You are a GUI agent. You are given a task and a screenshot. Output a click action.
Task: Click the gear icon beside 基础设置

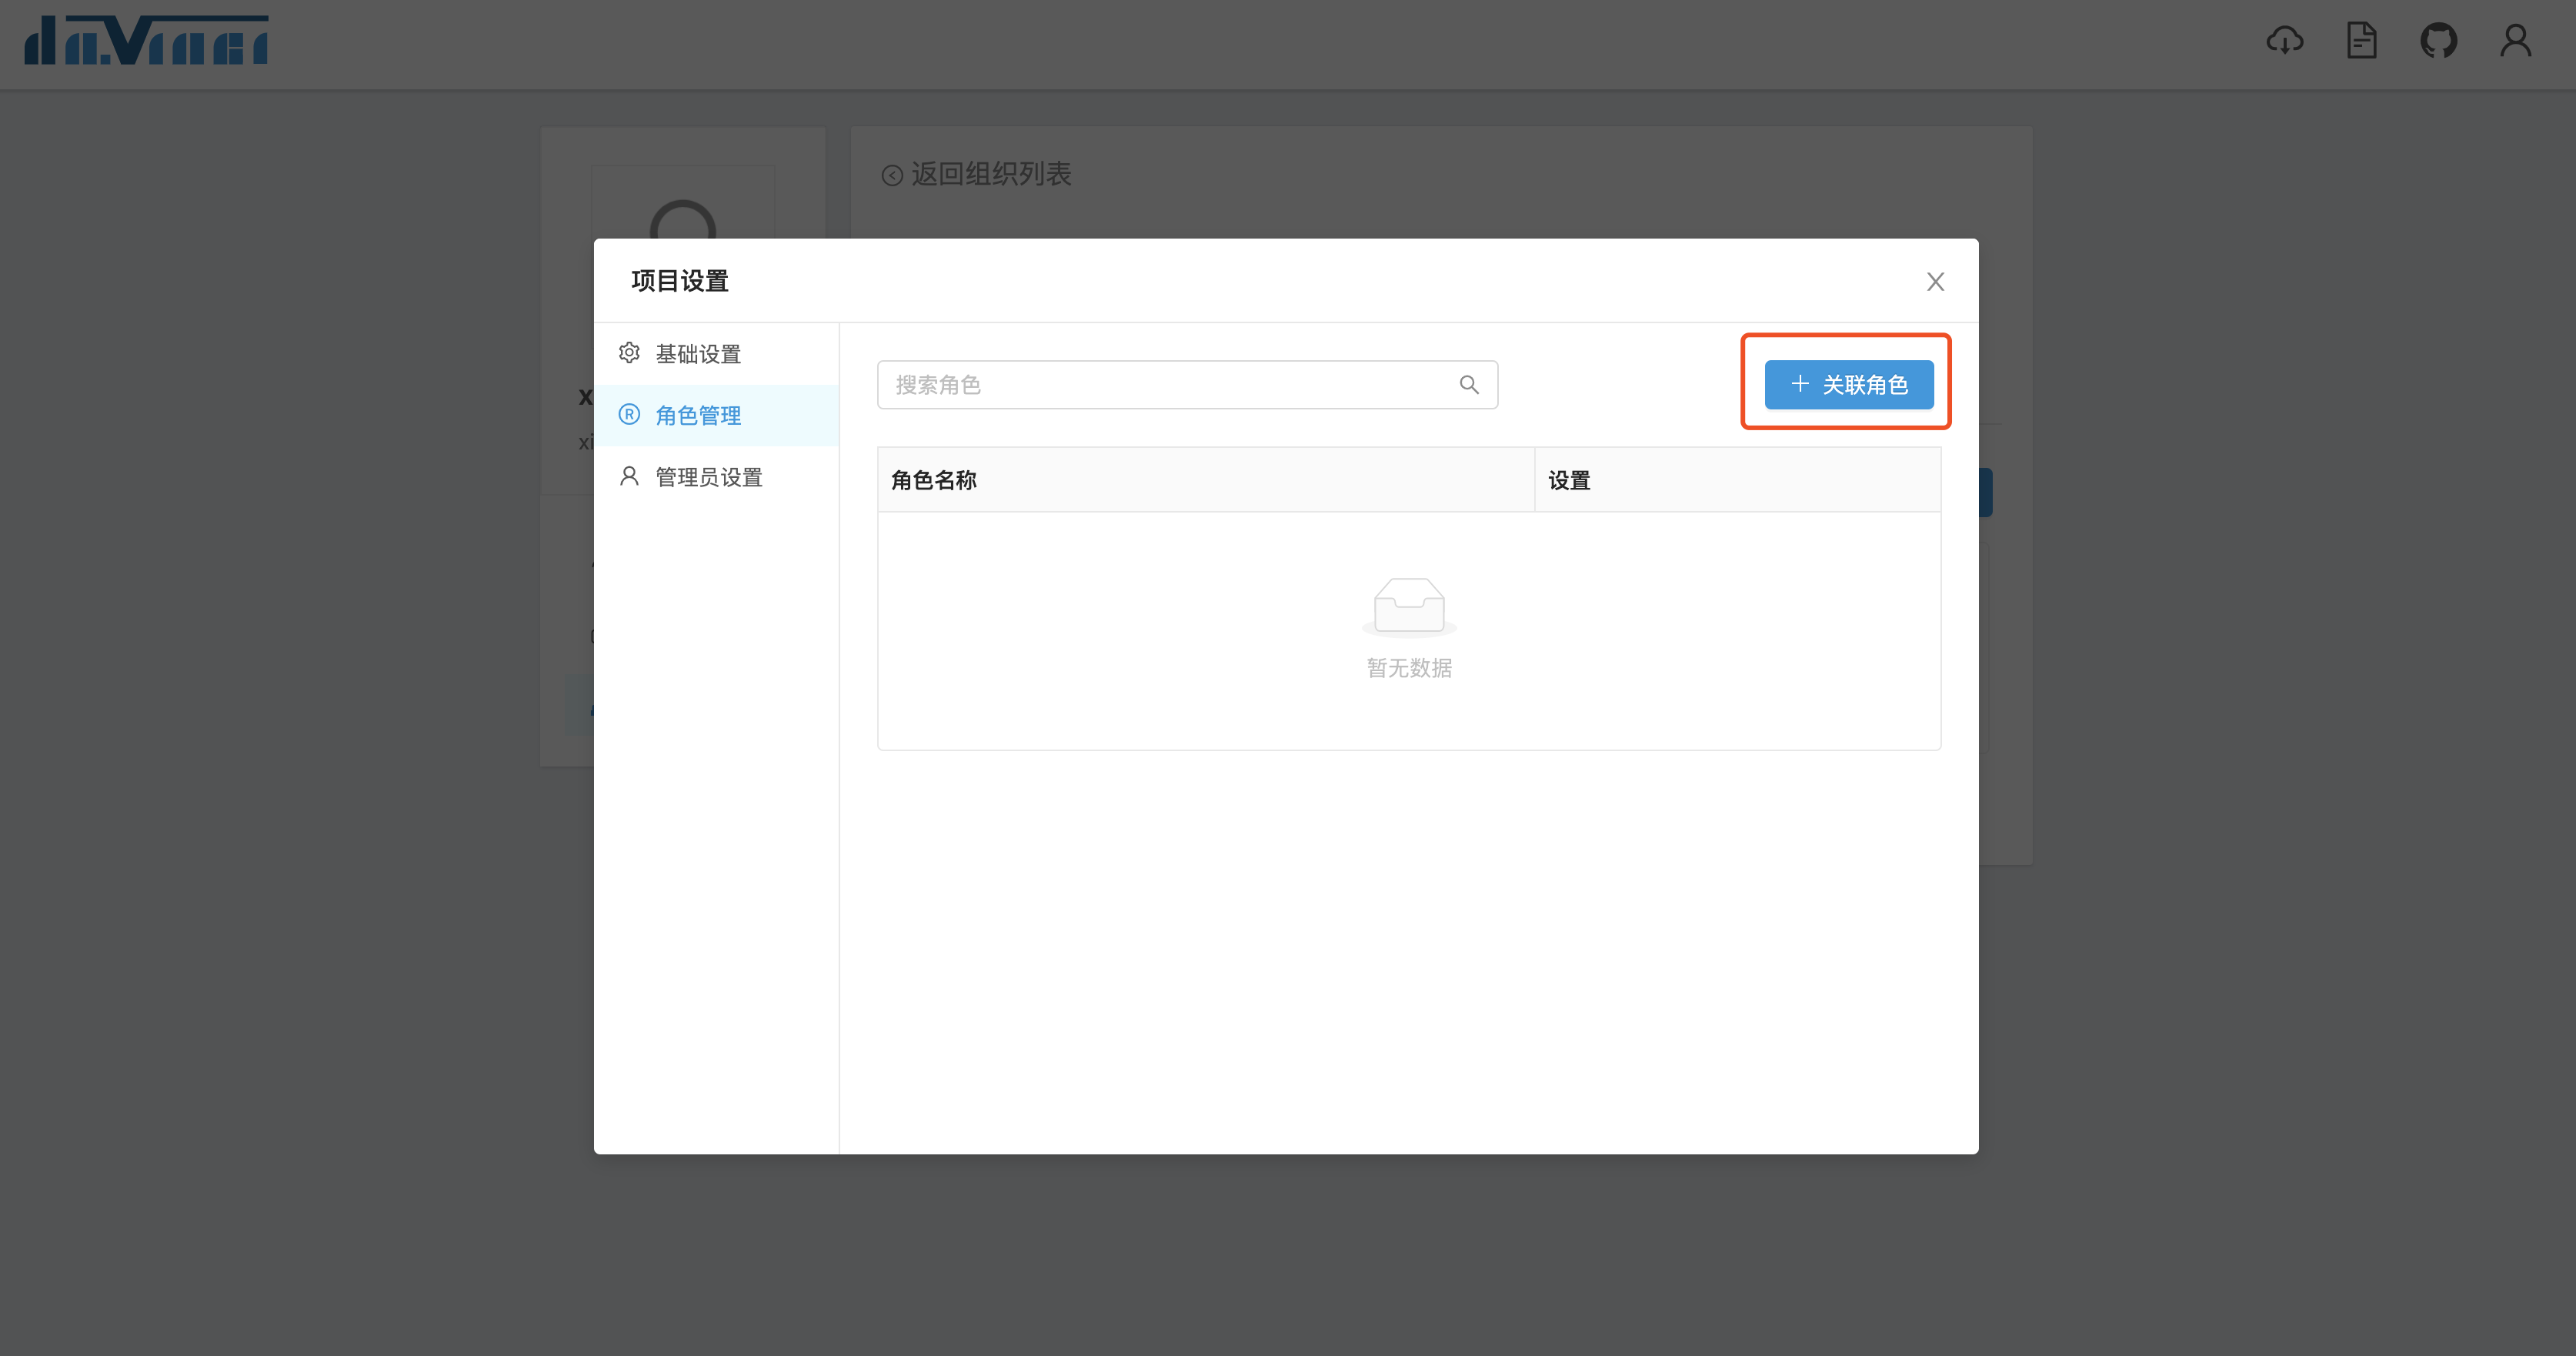point(629,353)
